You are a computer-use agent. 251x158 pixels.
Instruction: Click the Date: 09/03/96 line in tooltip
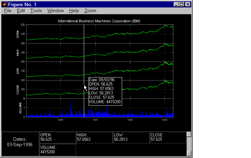click(x=102, y=80)
